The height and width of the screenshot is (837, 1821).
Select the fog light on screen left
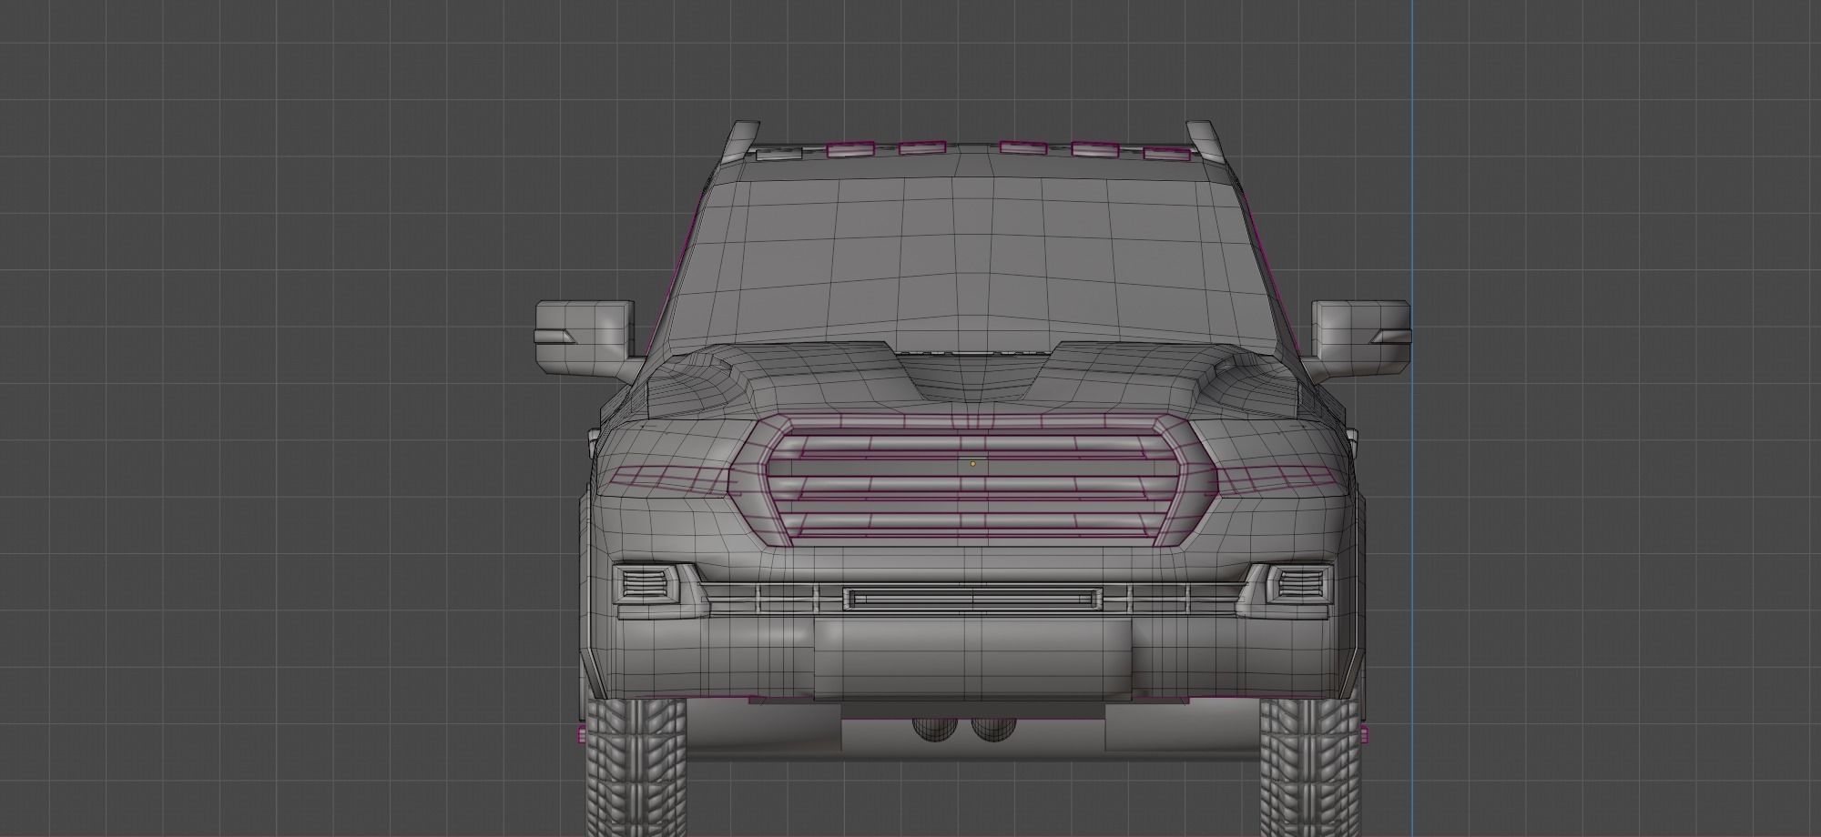646,584
